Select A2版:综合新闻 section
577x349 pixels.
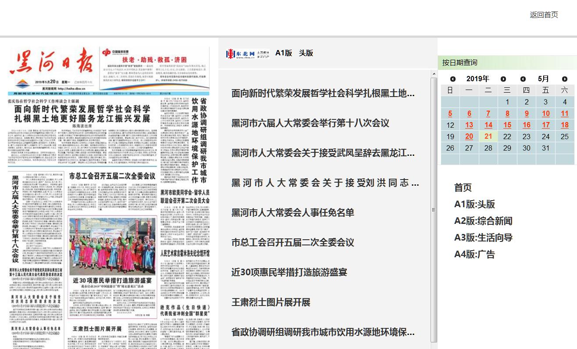pyautogui.click(x=483, y=221)
